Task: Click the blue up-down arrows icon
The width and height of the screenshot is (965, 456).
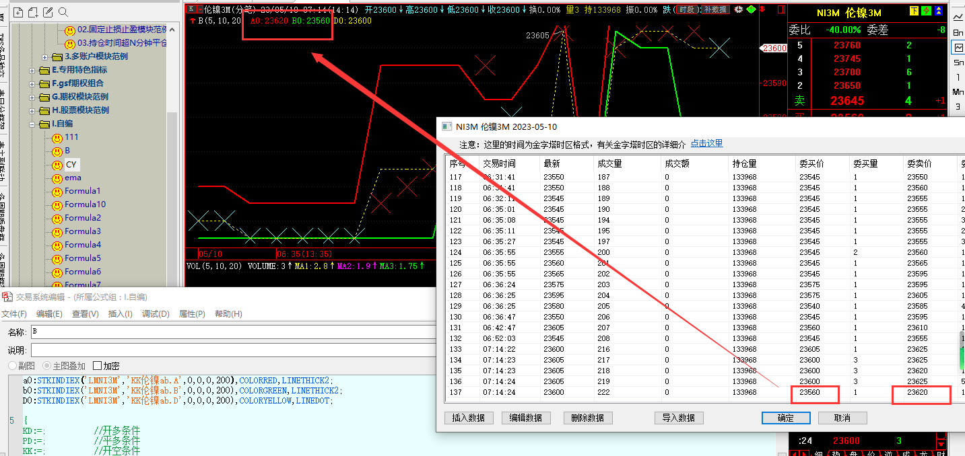Action: point(939,11)
